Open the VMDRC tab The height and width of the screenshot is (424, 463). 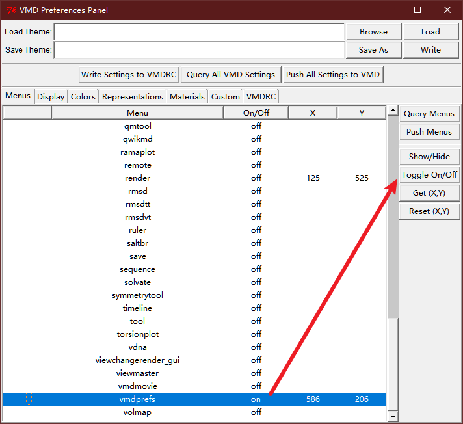(x=261, y=97)
